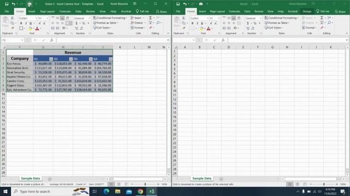This screenshot has height=196, width=350.
Task: Open Microsoft Edge from the taskbar
Action: 106,191
